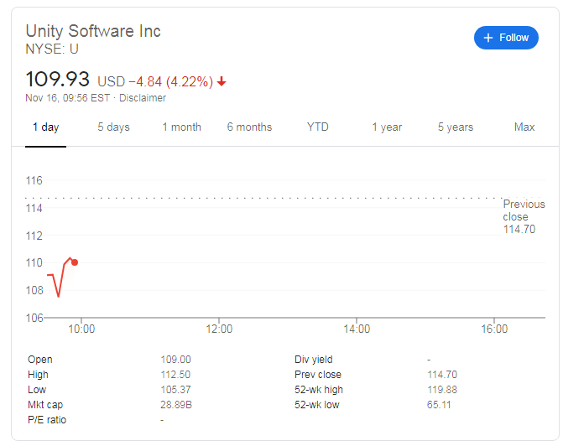
Task: Select the 1 year tab
Action: point(387,127)
